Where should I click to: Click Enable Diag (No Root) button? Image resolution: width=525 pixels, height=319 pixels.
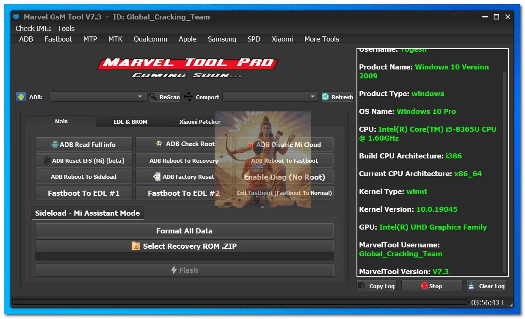[x=285, y=177]
